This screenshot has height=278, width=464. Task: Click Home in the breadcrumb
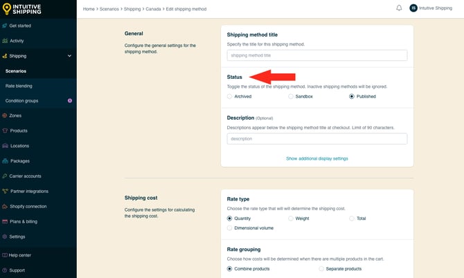(89, 9)
